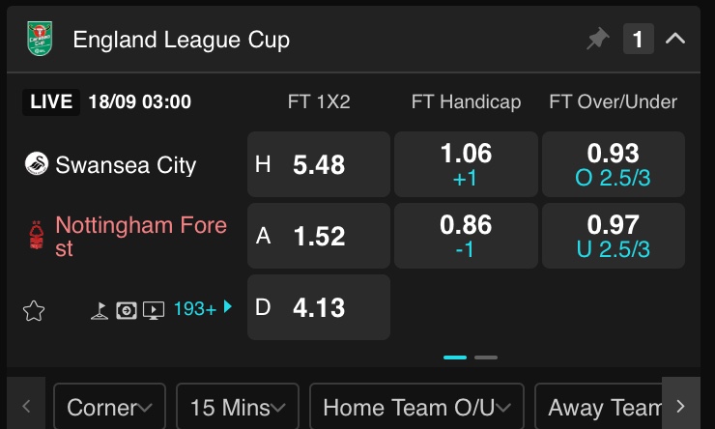Viewport: 715px width, 429px height.
Task: Add the match to favorites with the star
Action: (x=34, y=311)
